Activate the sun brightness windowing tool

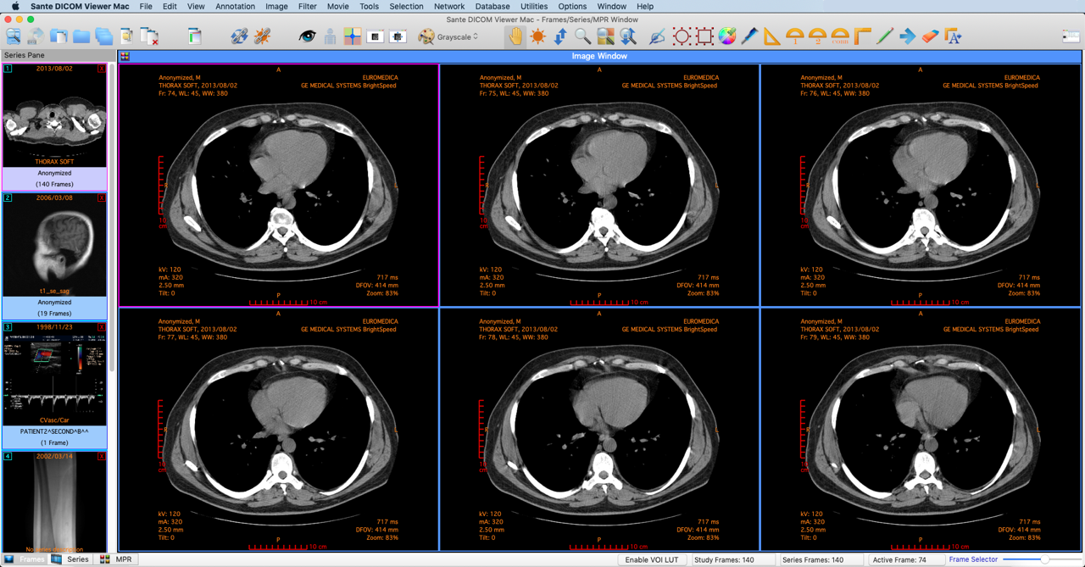coord(537,36)
